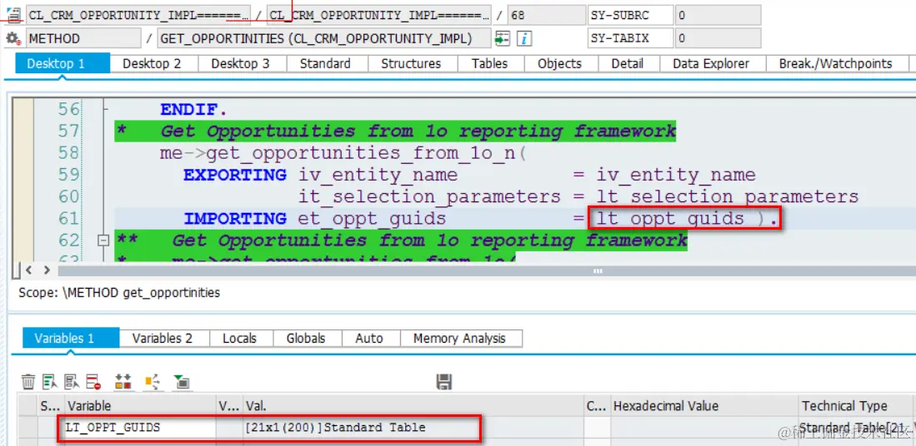Click the Variable column header
916x446 pixels.
140,406
